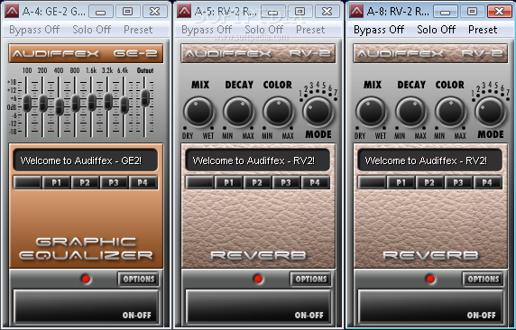Click the Audiffex logo icon in the A-4 GE-2 title bar
This screenshot has width=516, height=330.
(x=12, y=11)
